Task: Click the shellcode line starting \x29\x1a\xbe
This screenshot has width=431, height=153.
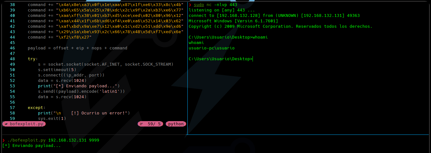Action: coord(106,32)
